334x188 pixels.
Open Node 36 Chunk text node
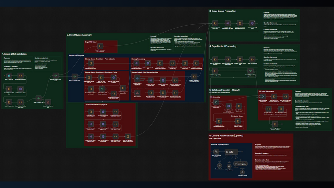click(x=252, y=59)
